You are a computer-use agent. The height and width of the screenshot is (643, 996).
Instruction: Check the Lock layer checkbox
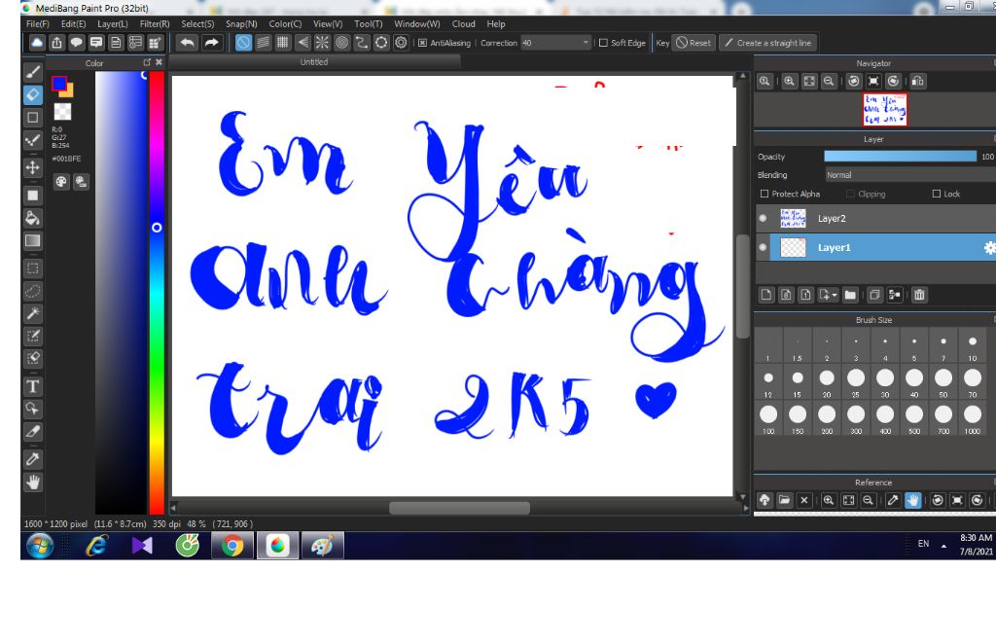pos(937,194)
